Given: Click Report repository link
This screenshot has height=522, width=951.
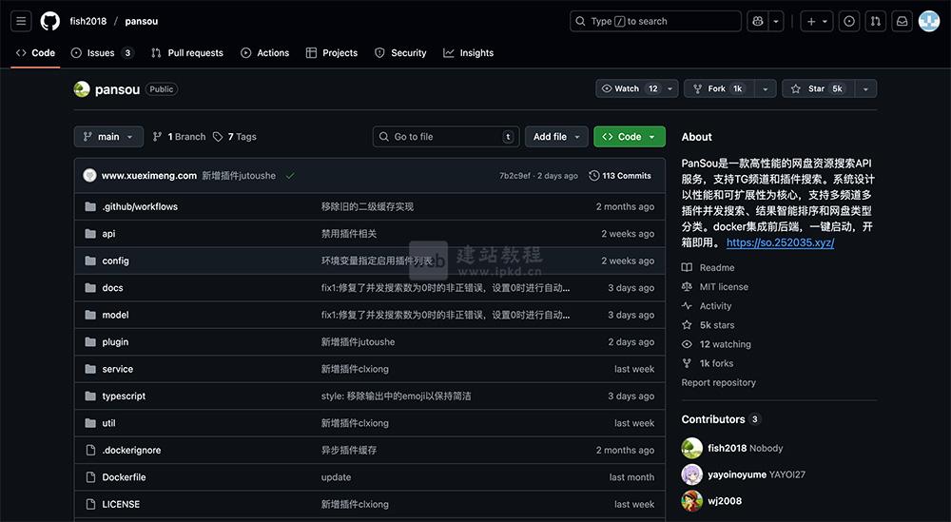Looking at the screenshot, I should point(719,382).
